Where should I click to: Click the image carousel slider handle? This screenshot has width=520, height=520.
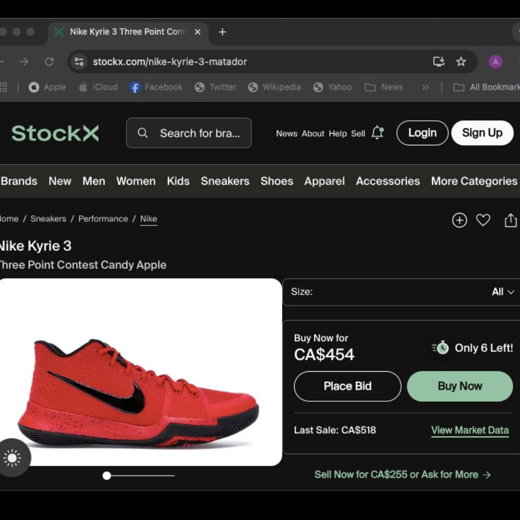click(x=107, y=476)
